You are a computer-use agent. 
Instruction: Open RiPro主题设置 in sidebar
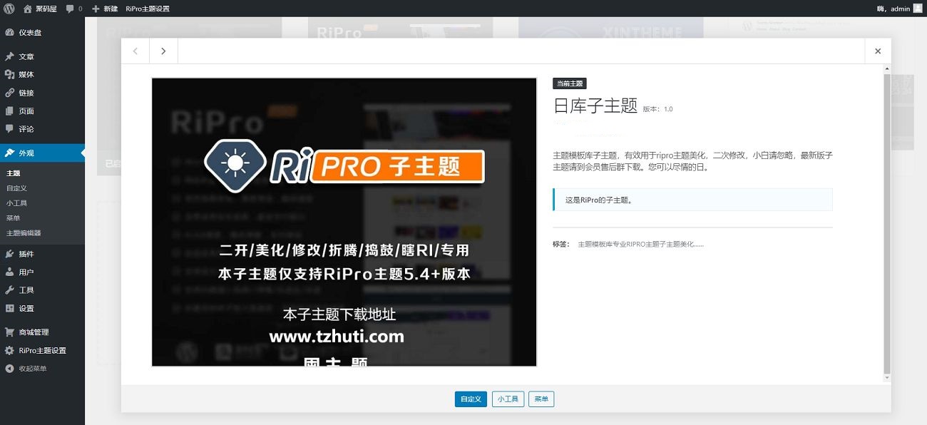click(42, 351)
